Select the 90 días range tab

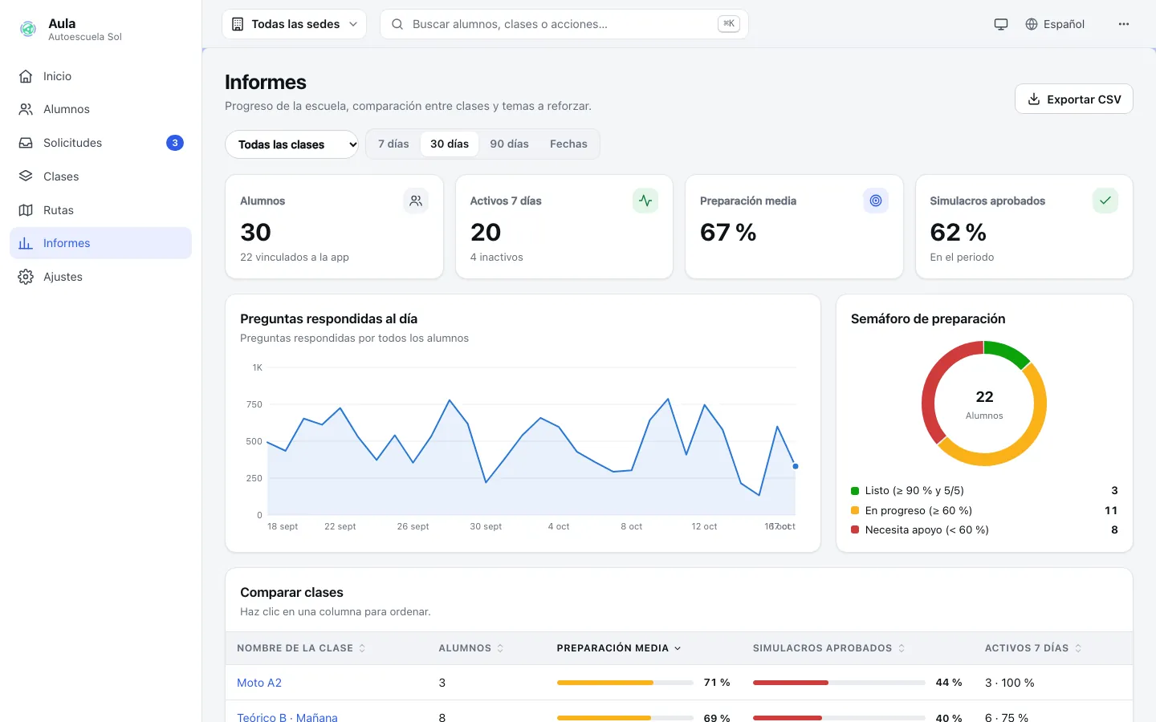click(x=510, y=144)
